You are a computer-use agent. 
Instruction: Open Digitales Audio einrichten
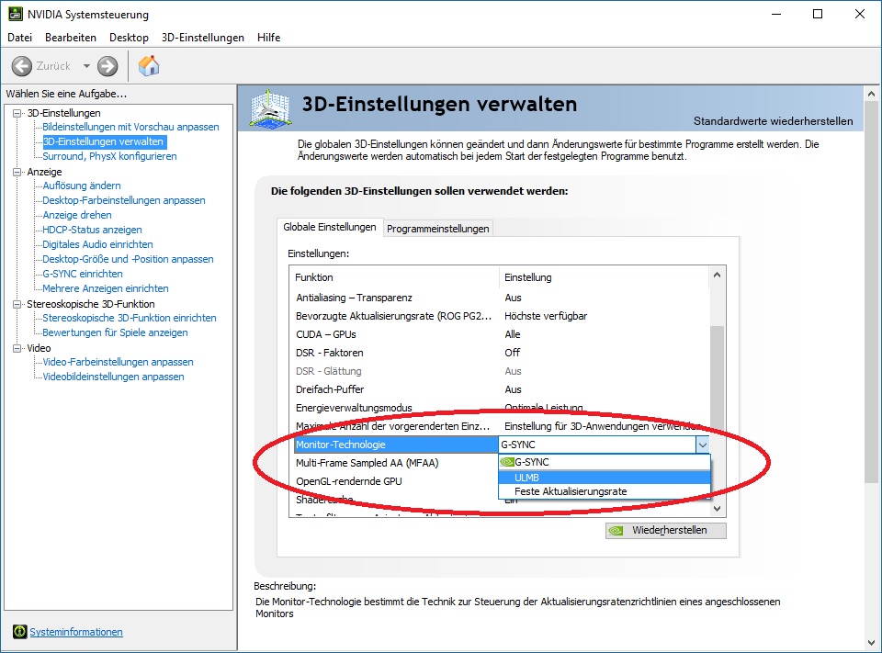[98, 244]
